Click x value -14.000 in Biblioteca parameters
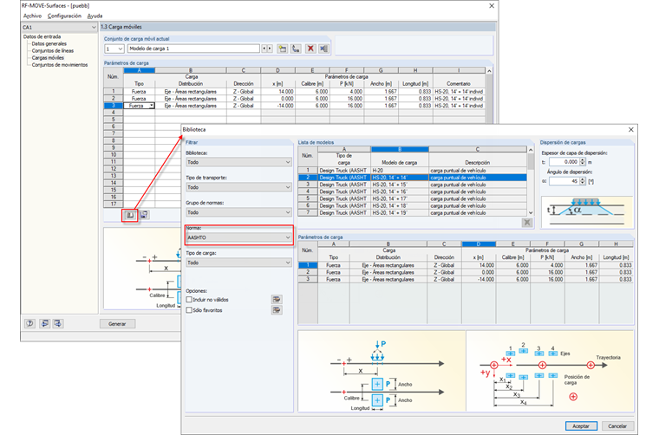Viewport: 659px width, 435px height. [479, 279]
